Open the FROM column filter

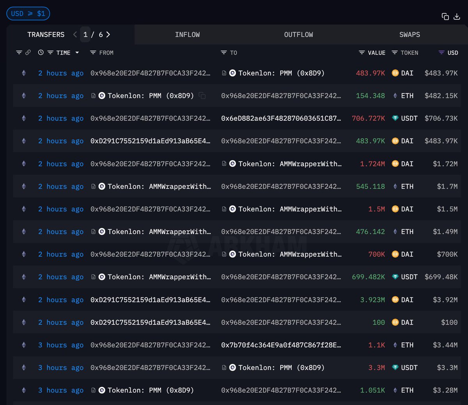[93, 53]
